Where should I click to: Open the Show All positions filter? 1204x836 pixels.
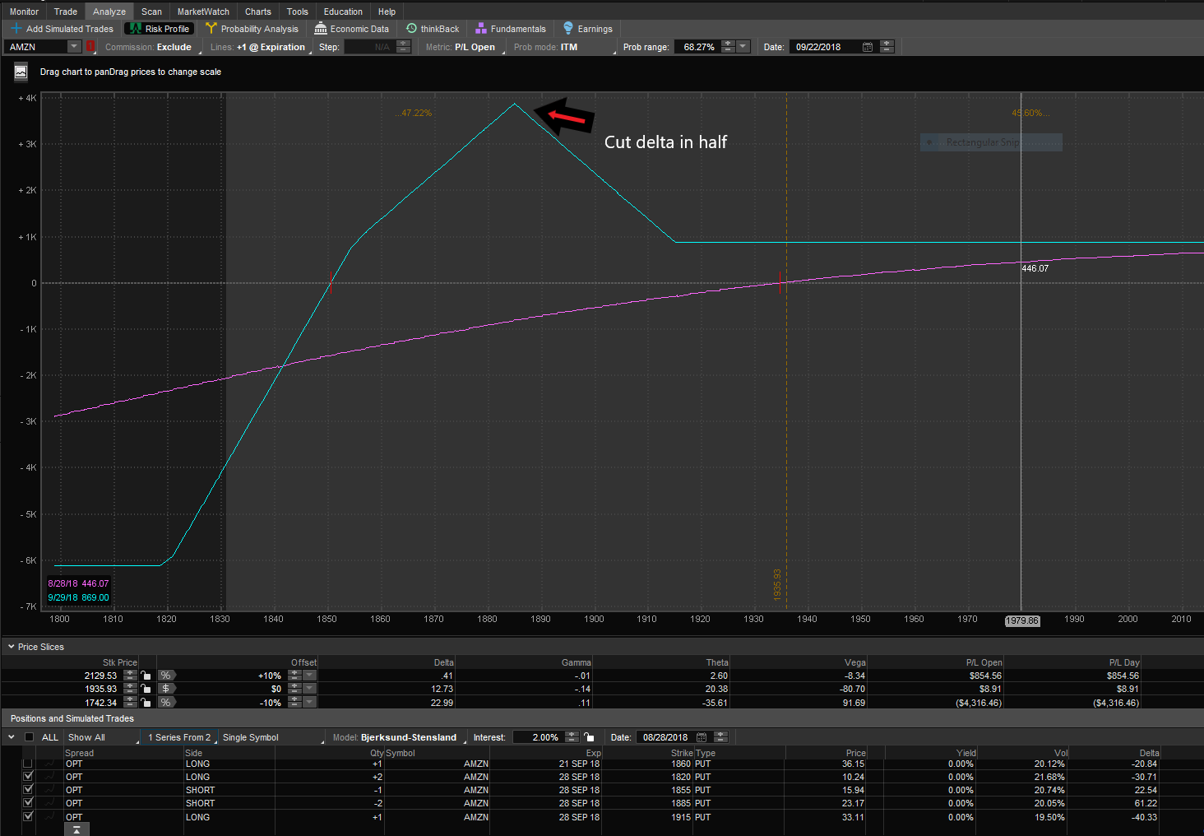[102, 737]
